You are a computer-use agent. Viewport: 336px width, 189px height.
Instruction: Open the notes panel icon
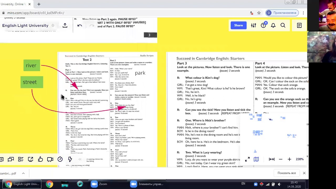[299, 25]
